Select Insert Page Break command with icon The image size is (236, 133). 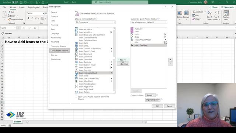pos(94,86)
